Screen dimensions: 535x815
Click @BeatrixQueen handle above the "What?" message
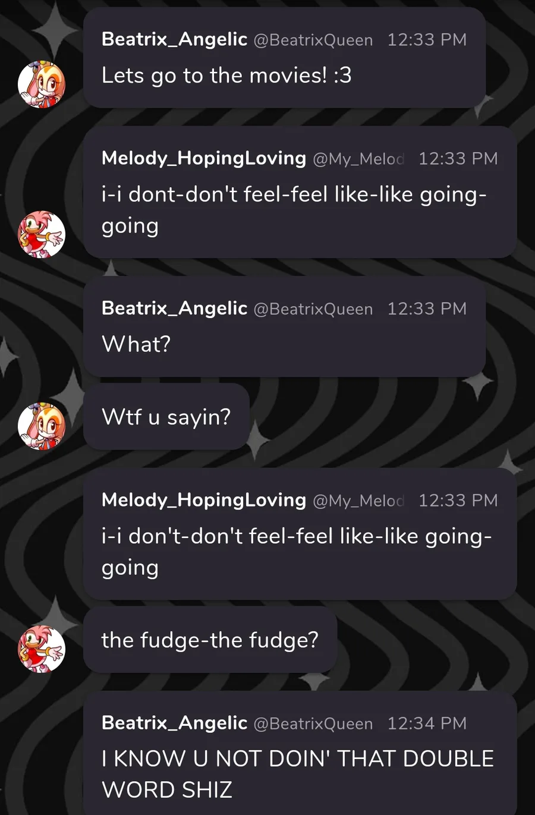[x=313, y=309]
